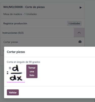Click the Cortar piezas dialog heading
95x102 pixels.
coord(16,52)
